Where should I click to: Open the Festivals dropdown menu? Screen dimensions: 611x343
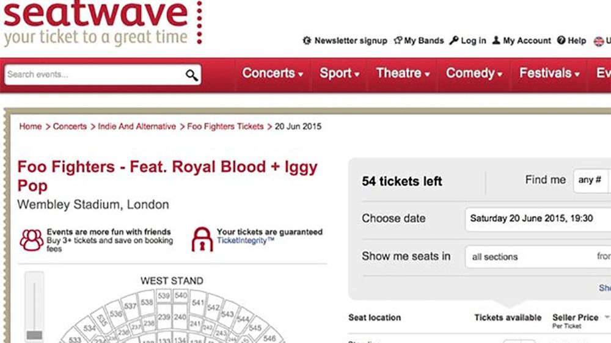pyautogui.click(x=549, y=73)
